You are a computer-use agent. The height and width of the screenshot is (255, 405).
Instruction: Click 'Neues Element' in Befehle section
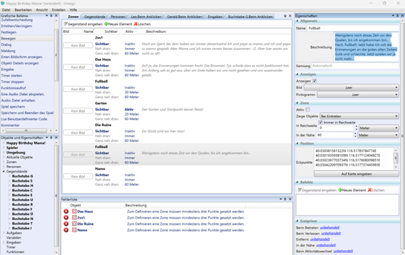click(352, 190)
